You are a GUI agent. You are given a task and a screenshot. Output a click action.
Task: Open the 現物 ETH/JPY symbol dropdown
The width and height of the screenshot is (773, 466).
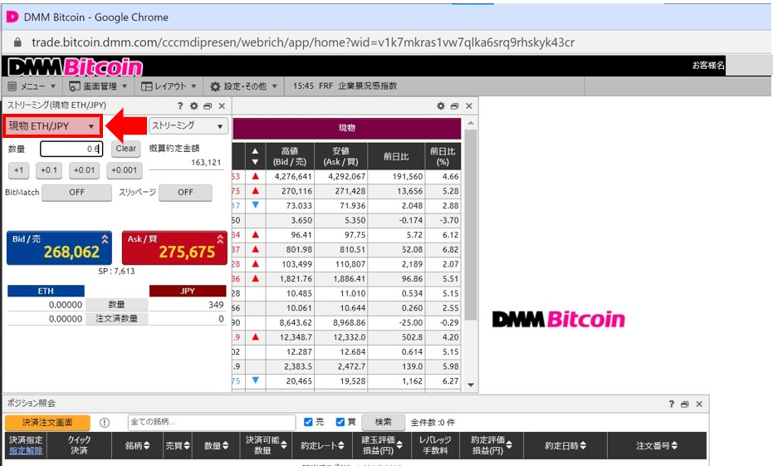point(51,126)
